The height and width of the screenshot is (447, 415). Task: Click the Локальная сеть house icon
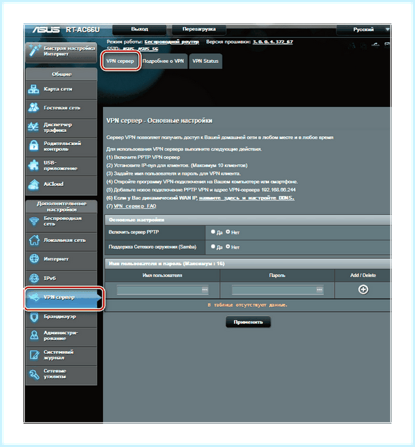point(34,240)
